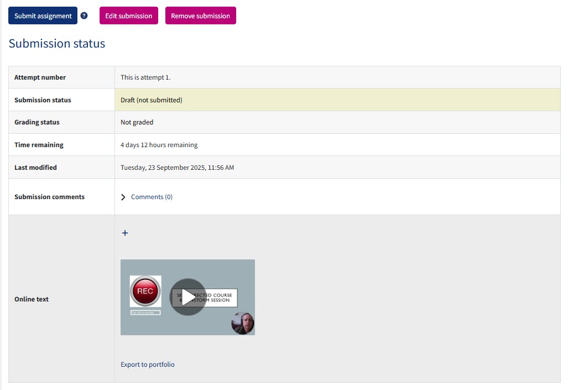
Task: Click the Submission comments row label
Action: pos(49,196)
